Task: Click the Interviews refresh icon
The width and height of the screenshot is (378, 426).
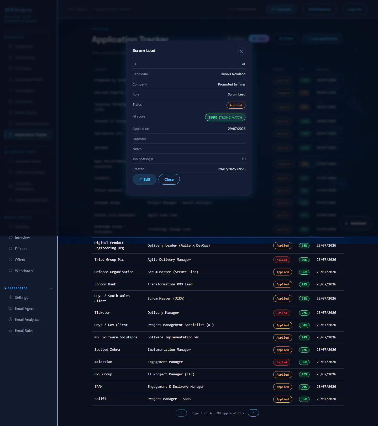Action: tap(10, 237)
